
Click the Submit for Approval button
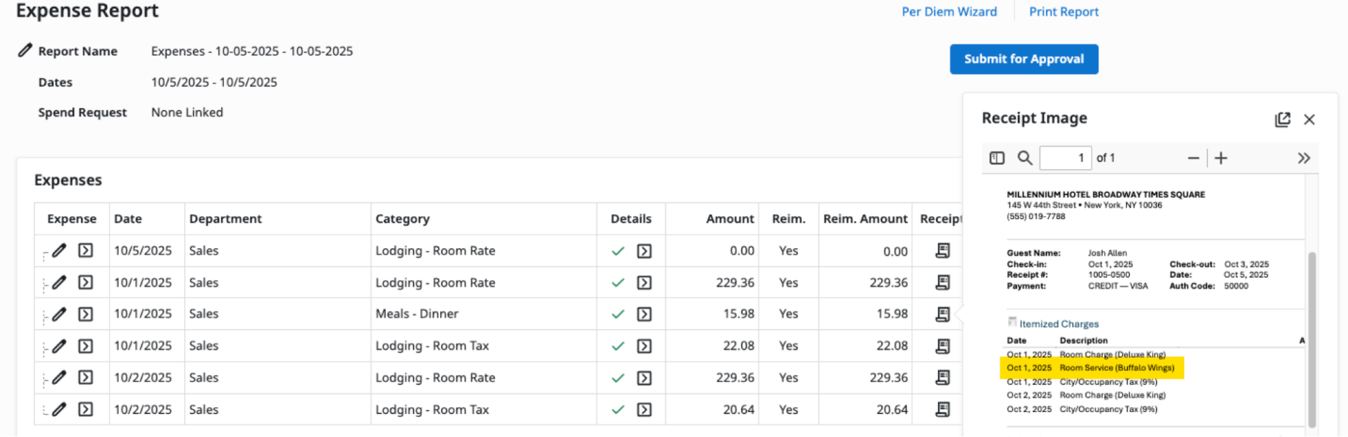(x=1024, y=59)
